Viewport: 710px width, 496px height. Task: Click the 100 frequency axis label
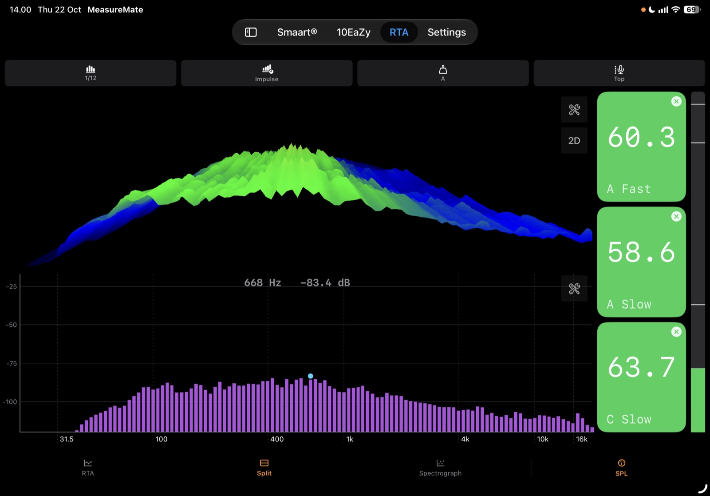[x=162, y=439]
